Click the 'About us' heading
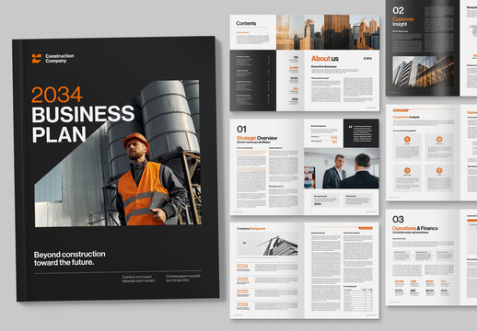477x331 pixels. pyautogui.click(x=325, y=59)
